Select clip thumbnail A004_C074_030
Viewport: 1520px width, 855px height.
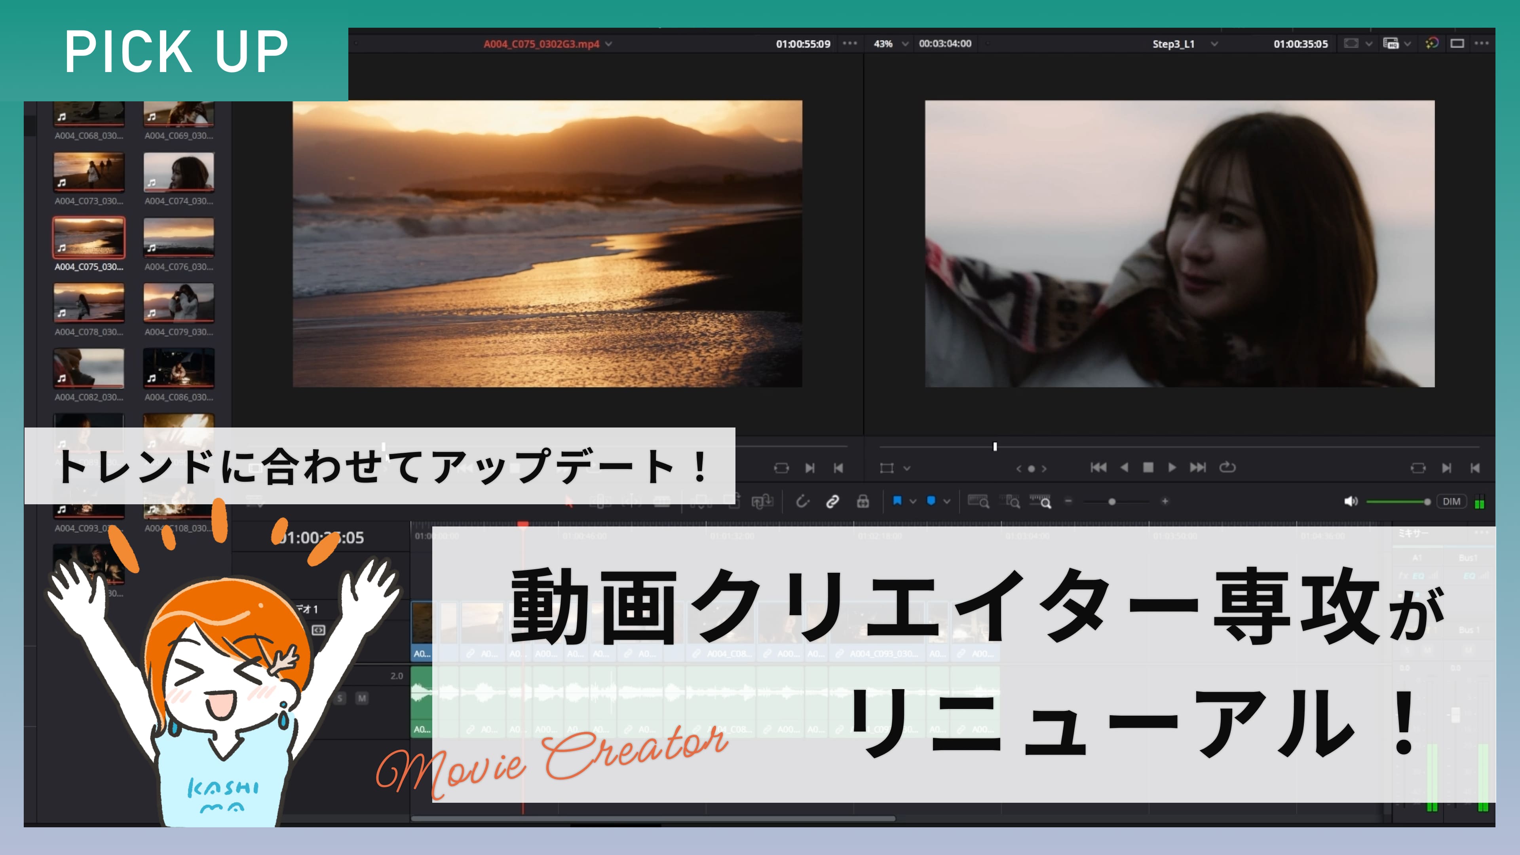click(179, 172)
